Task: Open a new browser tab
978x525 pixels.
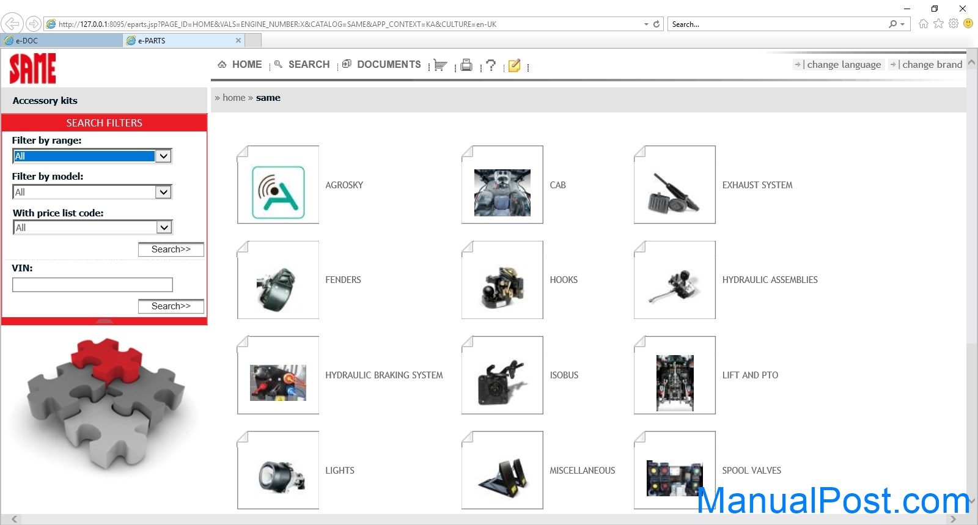Action: [x=254, y=40]
